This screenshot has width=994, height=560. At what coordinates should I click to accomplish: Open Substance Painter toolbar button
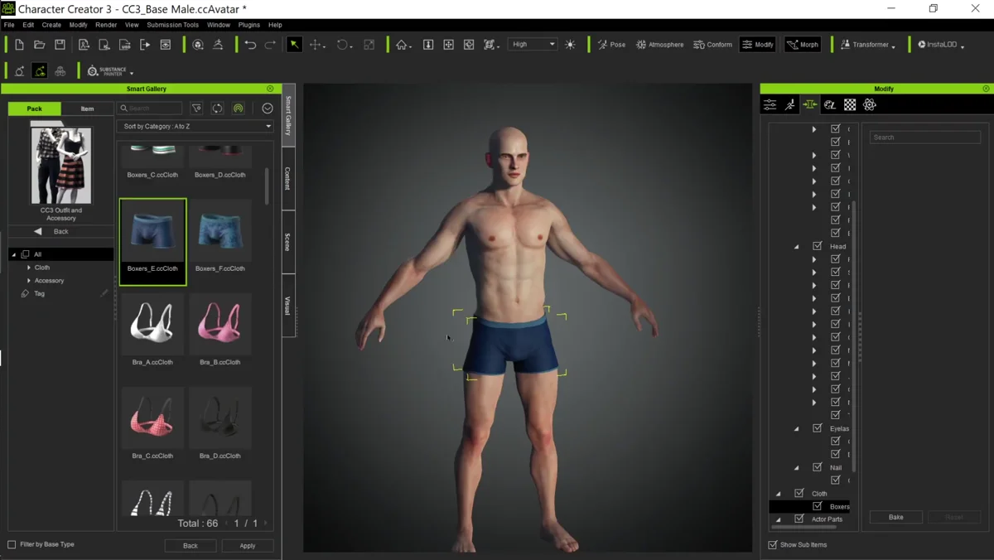(x=109, y=72)
